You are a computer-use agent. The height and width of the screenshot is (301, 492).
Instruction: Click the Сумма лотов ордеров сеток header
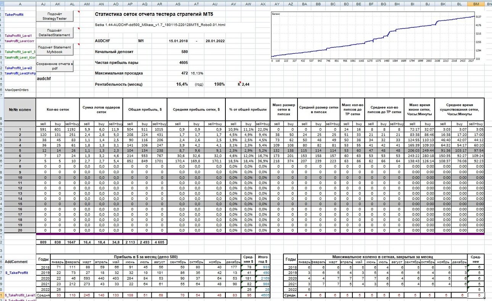tap(101, 109)
